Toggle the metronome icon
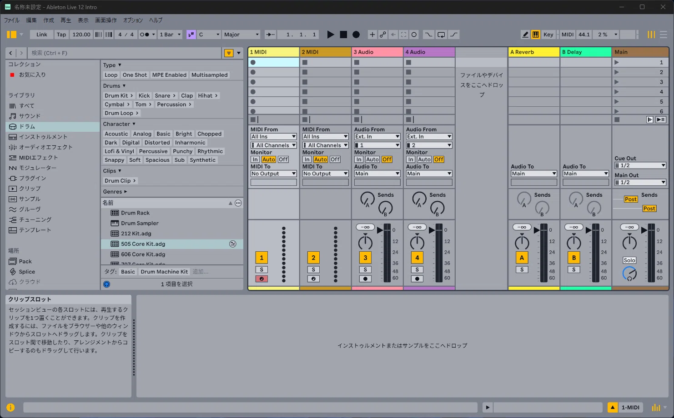This screenshot has height=418, width=674. pyautogui.click(x=145, y=35)
